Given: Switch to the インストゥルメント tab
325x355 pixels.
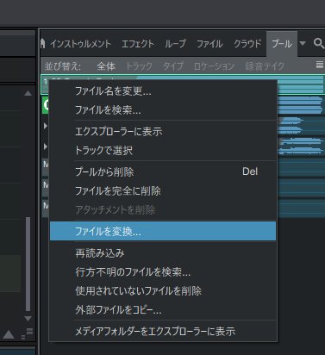Looking at the screenshot, I should [80, 44].
